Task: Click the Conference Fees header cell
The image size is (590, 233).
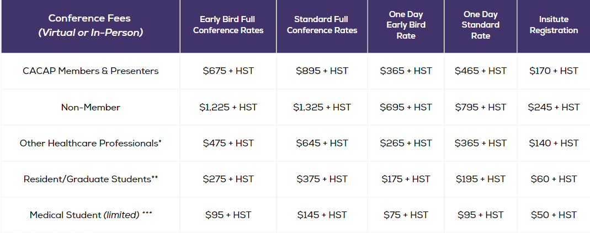Action: coord(91,25)
